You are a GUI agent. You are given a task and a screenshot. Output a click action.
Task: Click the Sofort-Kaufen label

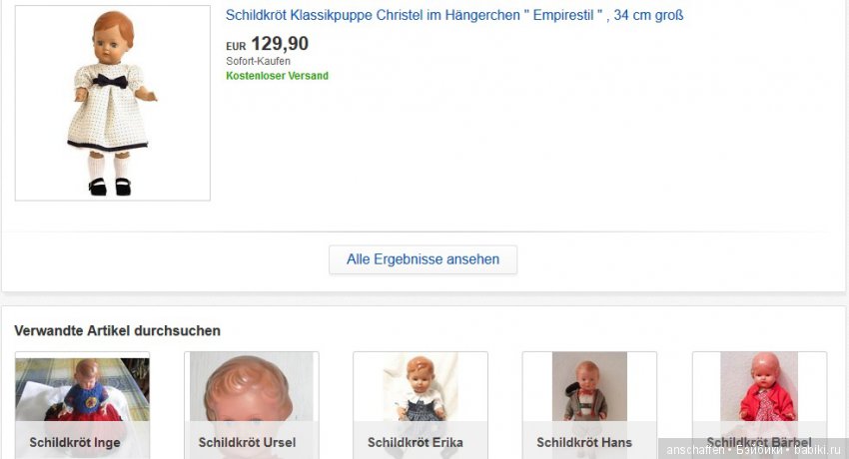point(258,62)
